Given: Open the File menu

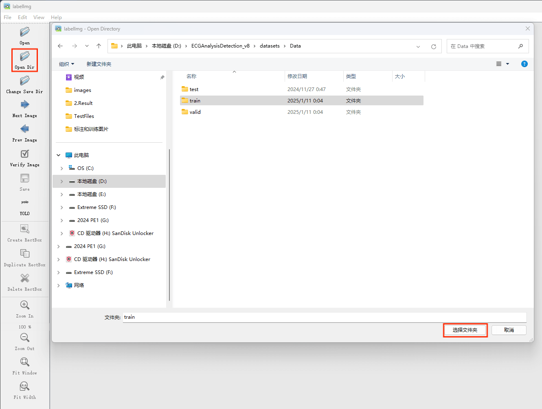Looking at the screenshot, I should click(8, 17).
